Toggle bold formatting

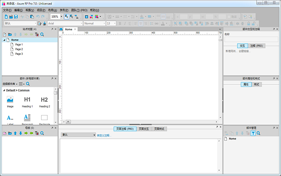coord(120,23)
